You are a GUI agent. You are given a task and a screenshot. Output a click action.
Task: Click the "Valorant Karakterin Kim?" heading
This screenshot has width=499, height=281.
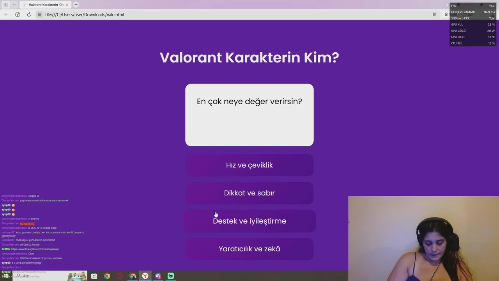click(x=249, y=58)
